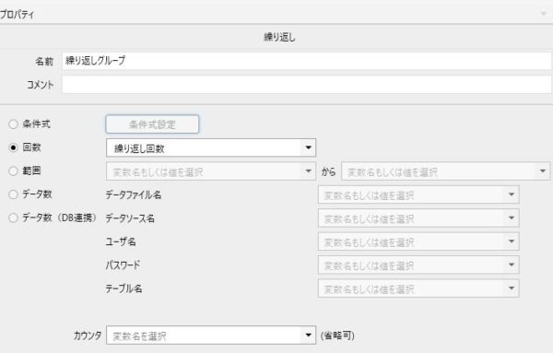Click the カウンタ label
The width and height of the screenshot is (553, 353).
pyautogui.click(x=88, y=335)
